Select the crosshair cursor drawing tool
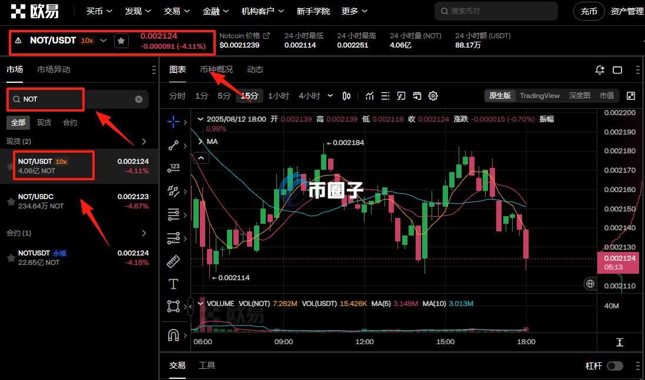This screenshot has width=645, height=380. [x=173, y=122]
